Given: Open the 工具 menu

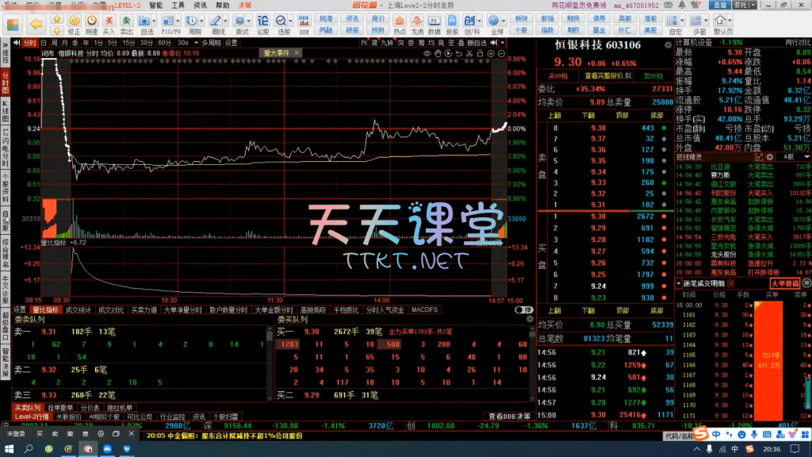Looking at the screenshot, I should [178, 5].
